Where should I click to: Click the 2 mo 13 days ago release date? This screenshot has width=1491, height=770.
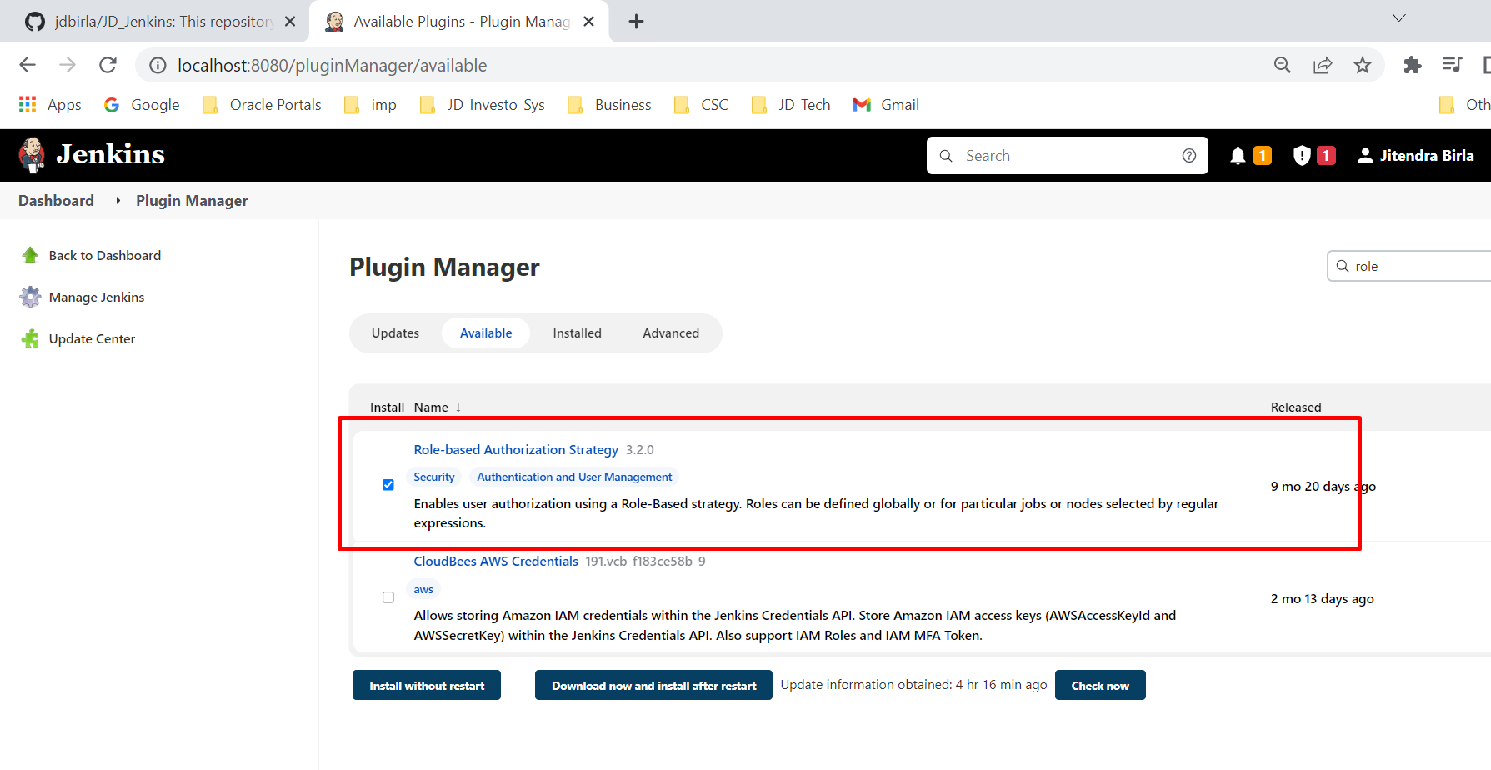pyautogui.click(x=1322, y=599)
